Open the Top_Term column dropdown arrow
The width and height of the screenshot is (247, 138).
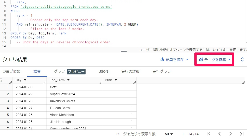coord(68,80)
